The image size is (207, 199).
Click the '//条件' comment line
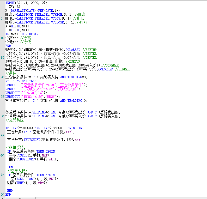[11, 73]
